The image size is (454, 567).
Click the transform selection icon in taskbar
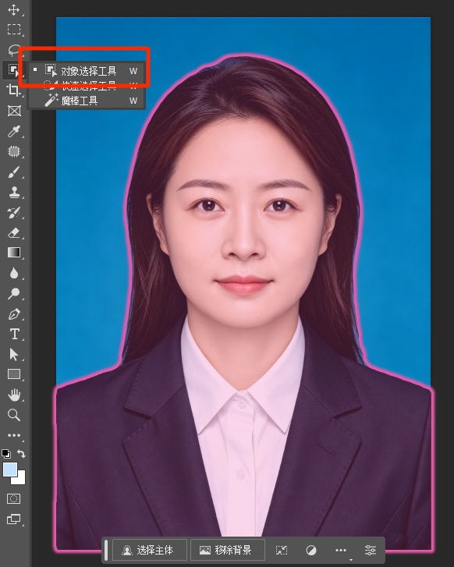click(282, 551)
